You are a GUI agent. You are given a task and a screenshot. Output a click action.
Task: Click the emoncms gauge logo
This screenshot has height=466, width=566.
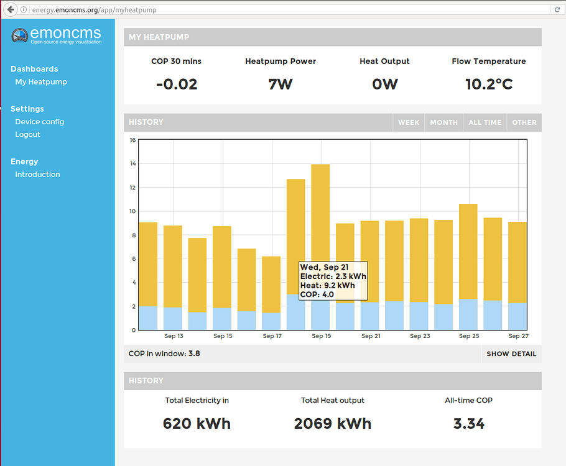pos(20,36)
